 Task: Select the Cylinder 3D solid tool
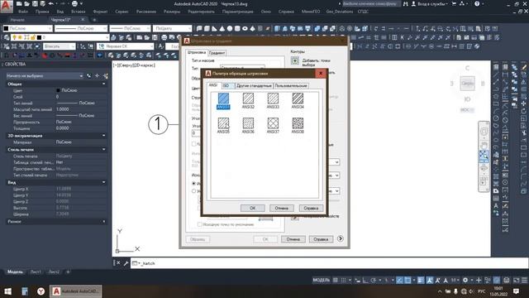point(237,29)
